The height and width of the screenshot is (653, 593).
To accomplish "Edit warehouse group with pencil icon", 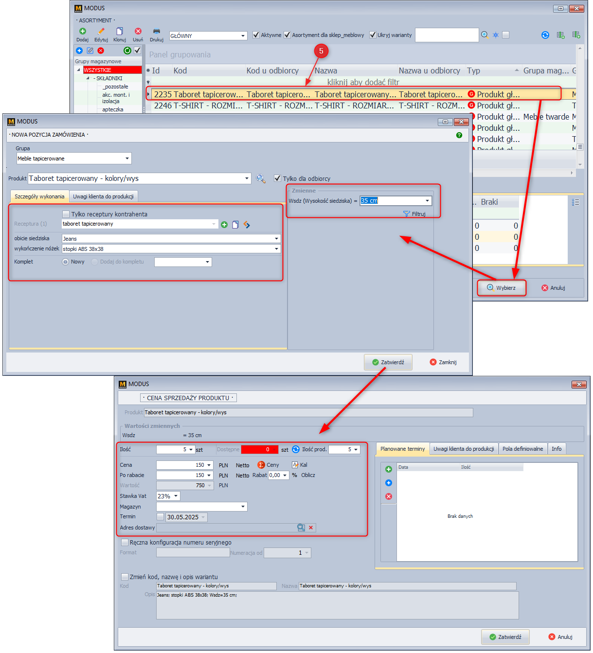I will pos(90,51).
